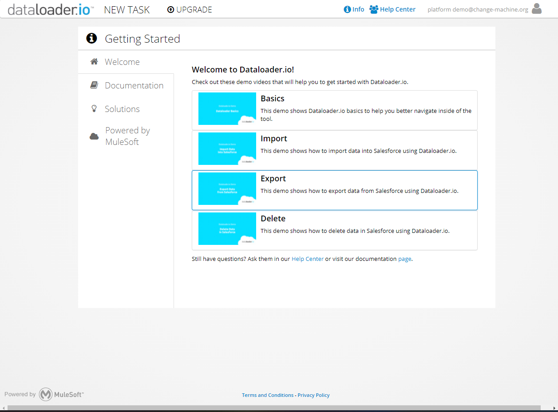Viewport: 558px width, 412px height.
Task: Open the Help Center link in header
Action: tap(398, 9)
